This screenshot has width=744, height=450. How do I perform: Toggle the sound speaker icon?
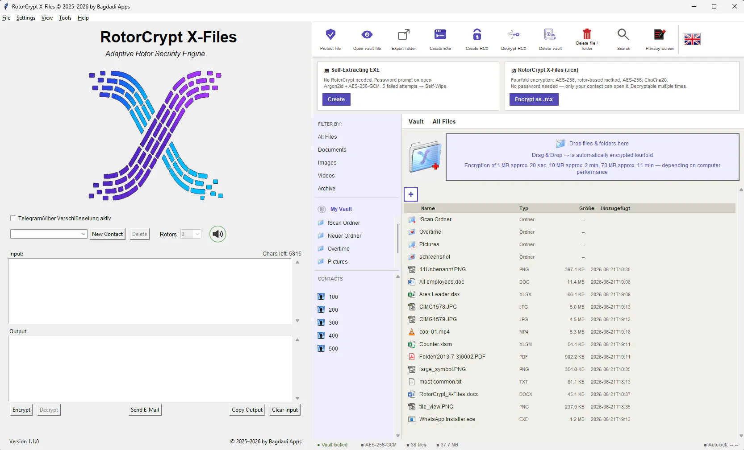pos(218,234)
